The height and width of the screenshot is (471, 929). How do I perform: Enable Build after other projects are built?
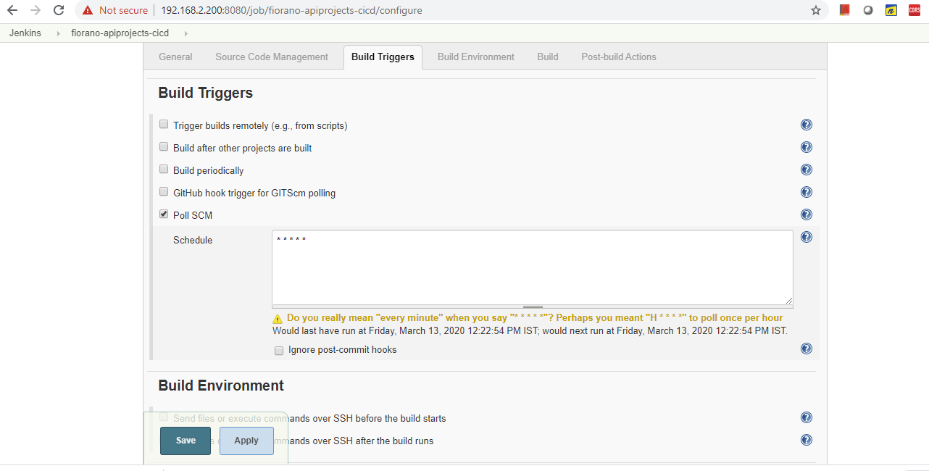tap(164, 147)
